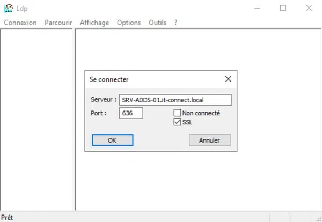The width and height of the screenshot is (322, 222).
Task: Click the Serveur : label
Action: [x=104, y=100]
